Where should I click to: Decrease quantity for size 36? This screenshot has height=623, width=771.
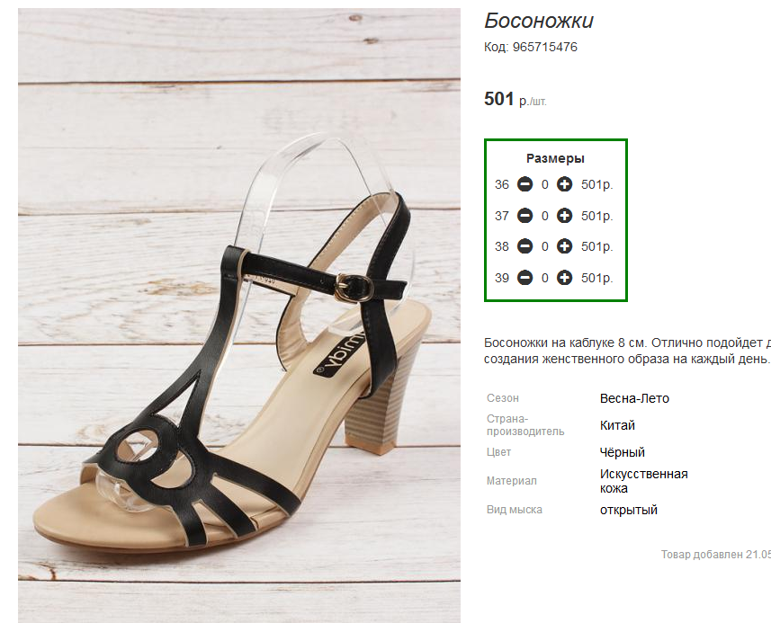click(525, 184)
